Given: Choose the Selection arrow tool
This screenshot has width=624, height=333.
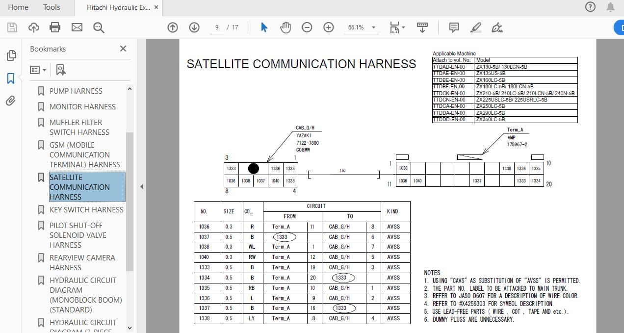Looking at the screenshot, I should pyautogui.click(x=264, y=27).
